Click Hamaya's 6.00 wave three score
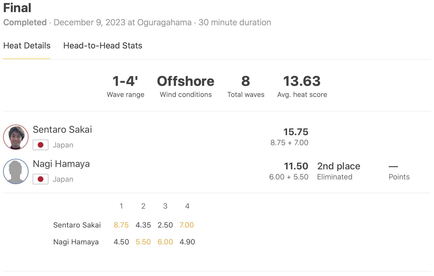The image size is (434, 276). 165,242
